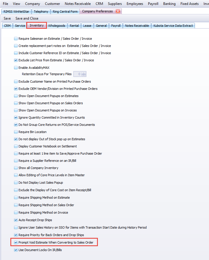Open the Banking menu
Viewport: 209px width, 260px height.
169,4
